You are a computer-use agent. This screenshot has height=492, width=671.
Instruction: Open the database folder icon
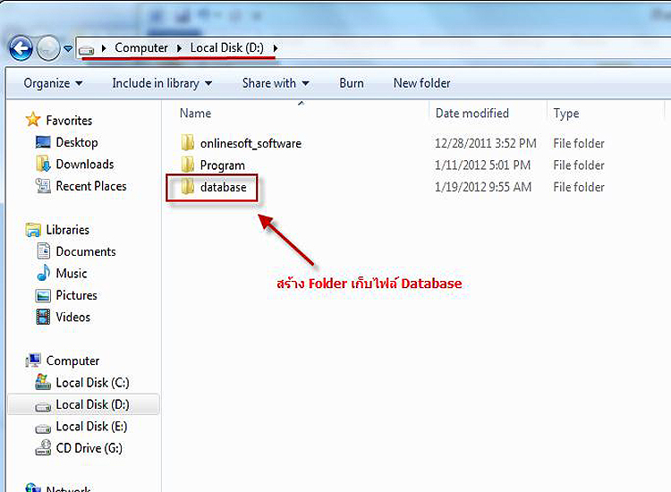point(187,187)
